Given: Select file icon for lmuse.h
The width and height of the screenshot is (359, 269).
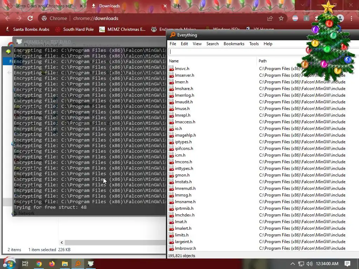Looking at the screenshot, I should [171, 109].
